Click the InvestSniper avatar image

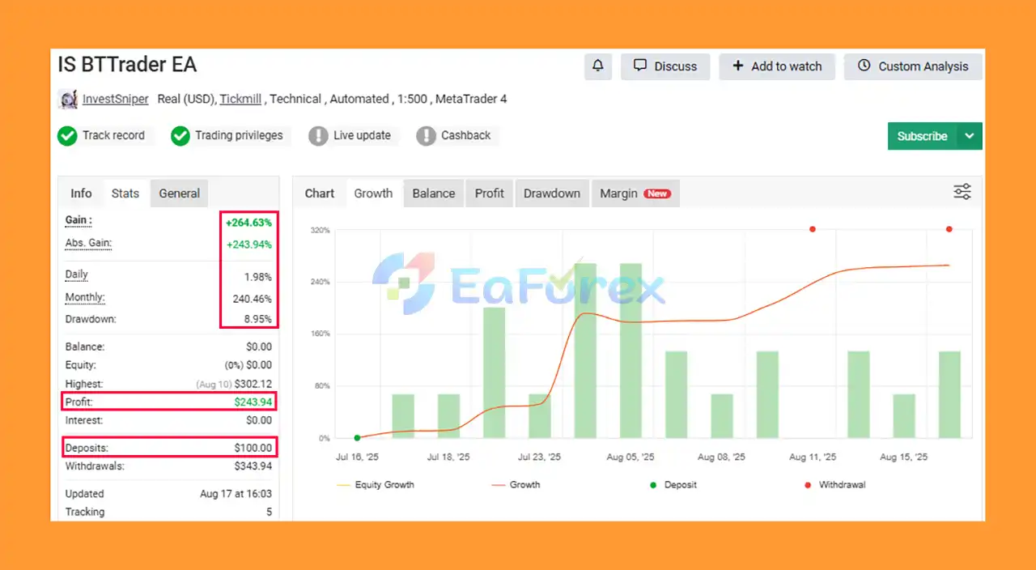[68, 99]
